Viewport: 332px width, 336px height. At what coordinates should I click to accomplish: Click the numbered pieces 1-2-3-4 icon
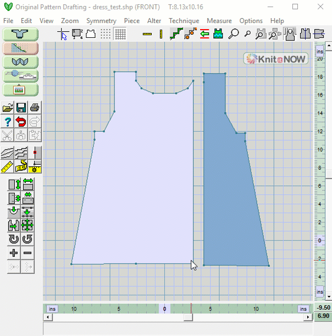(x=77, y=34)
